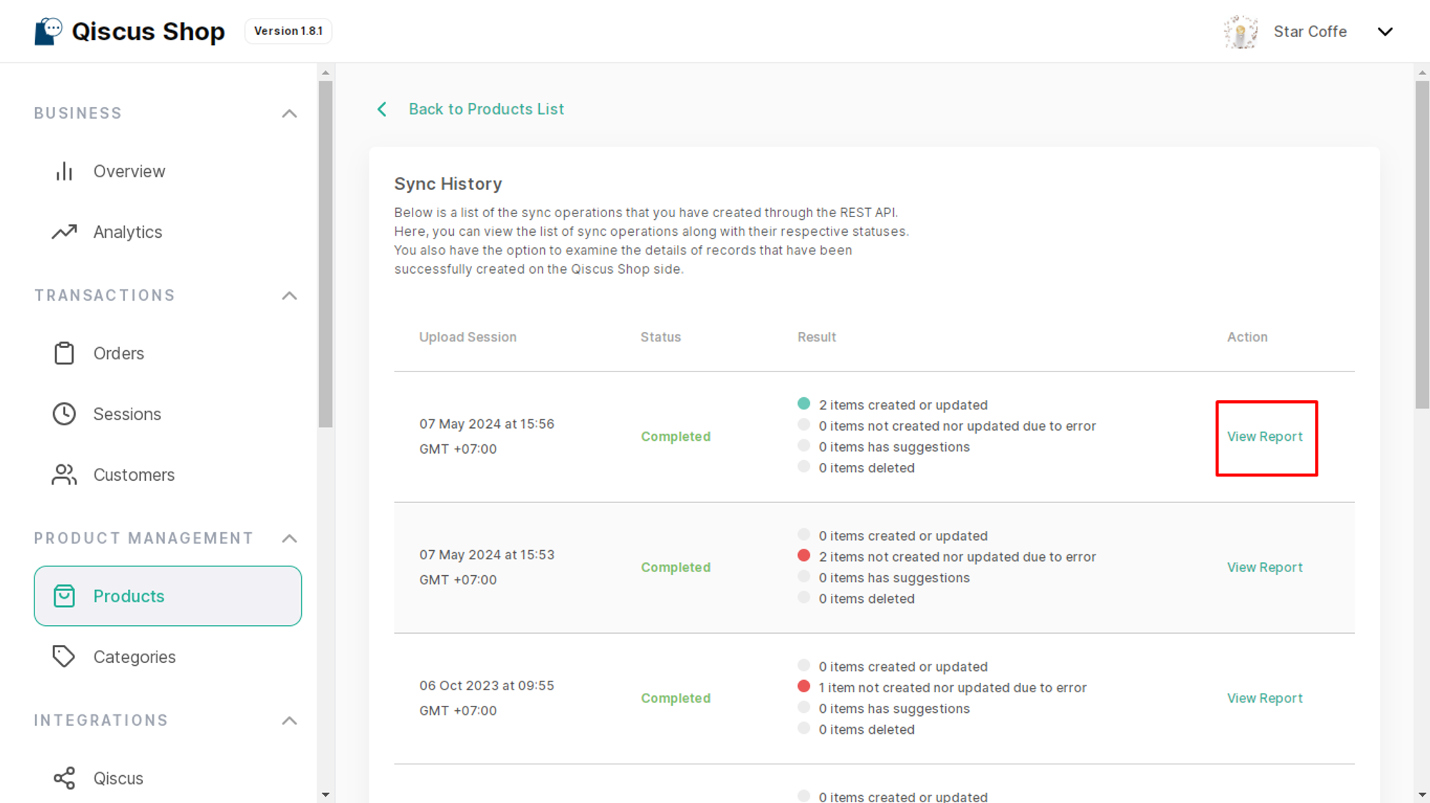Click Completed status of the 15:56 session
1430x803 pixels.
pos(676,437)
